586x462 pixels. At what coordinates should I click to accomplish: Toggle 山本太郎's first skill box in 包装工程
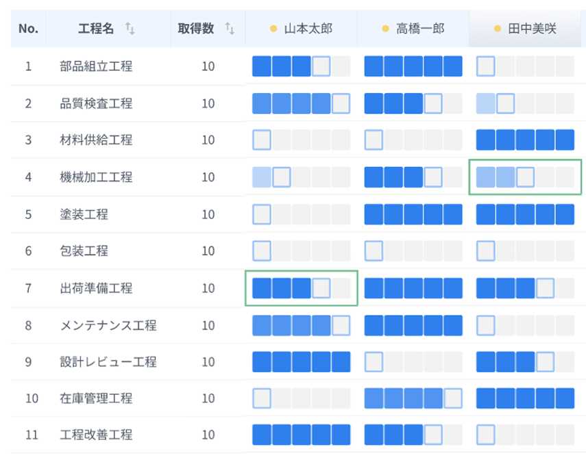(262, 251)
